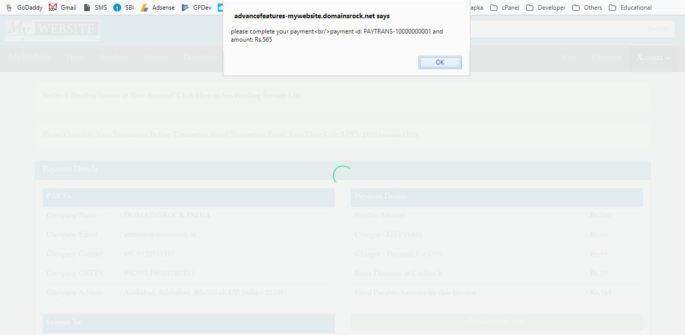Expand the Account dropdown menu
Viewport: 685px width, 335px height.
(653, 57)
